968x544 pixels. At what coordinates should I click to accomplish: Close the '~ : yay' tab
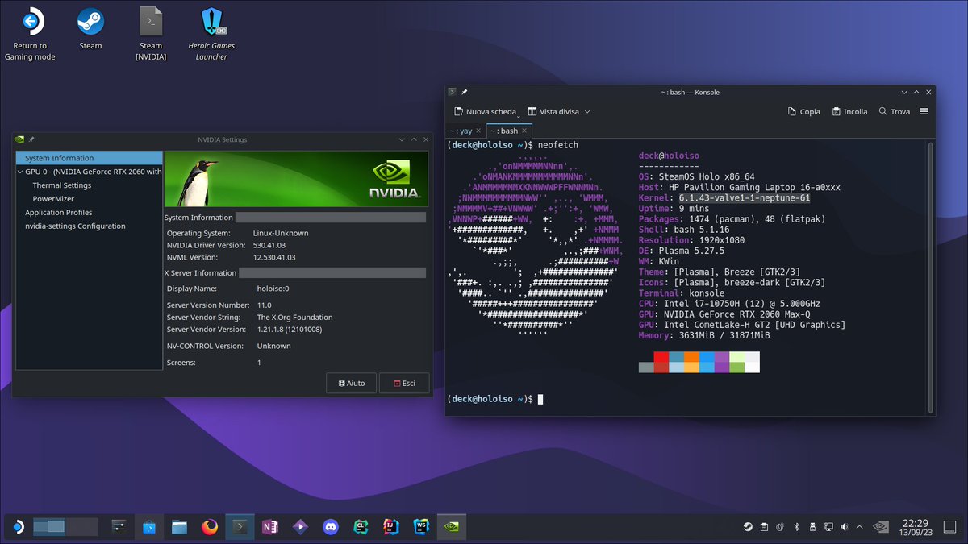pyautogui.click(x=479, y=131)
